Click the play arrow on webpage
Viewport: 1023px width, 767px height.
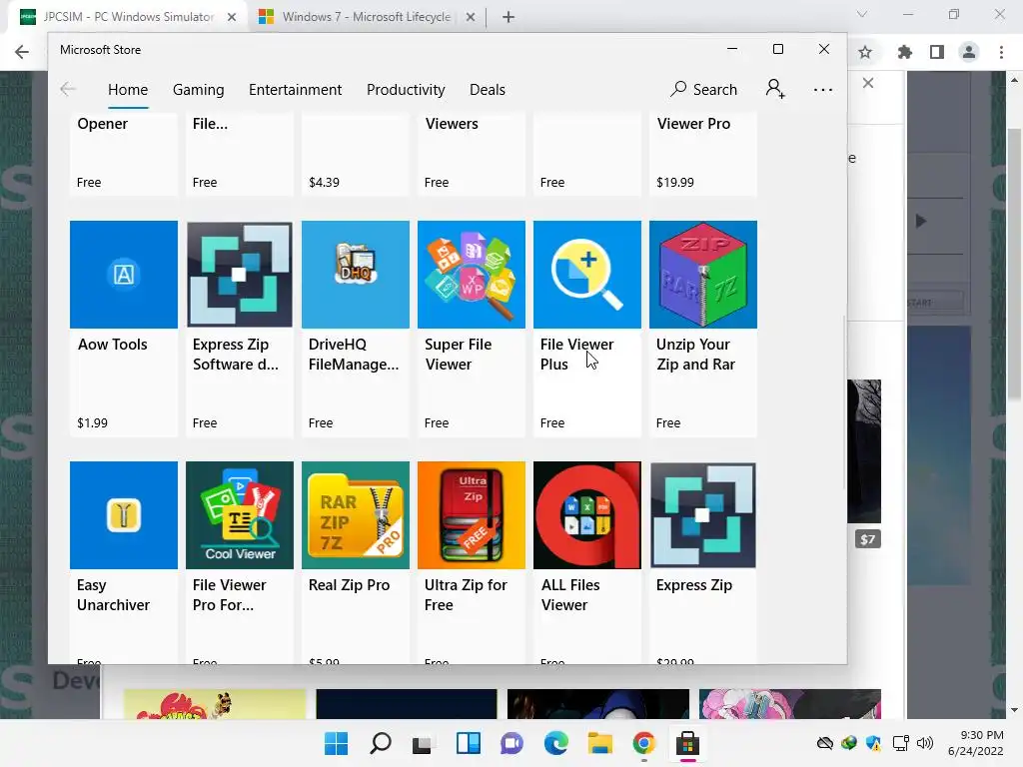920,221
